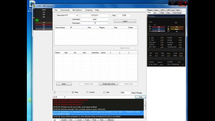Select the Clan tab in right panel
Viewport: 215px width, 121px height.
click(x=168, y=13)
